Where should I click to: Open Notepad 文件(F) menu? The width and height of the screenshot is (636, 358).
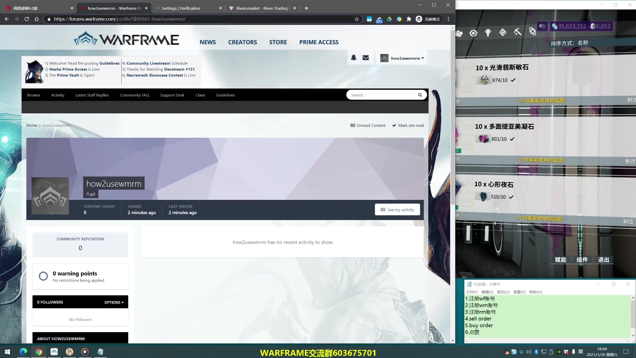click(472, 292)
